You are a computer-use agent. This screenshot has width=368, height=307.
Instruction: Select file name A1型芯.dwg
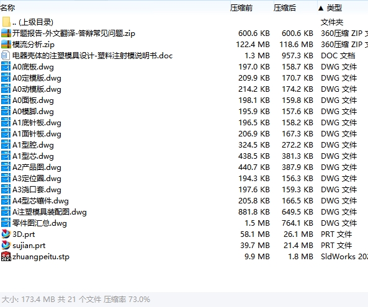[x=33, y=156]
